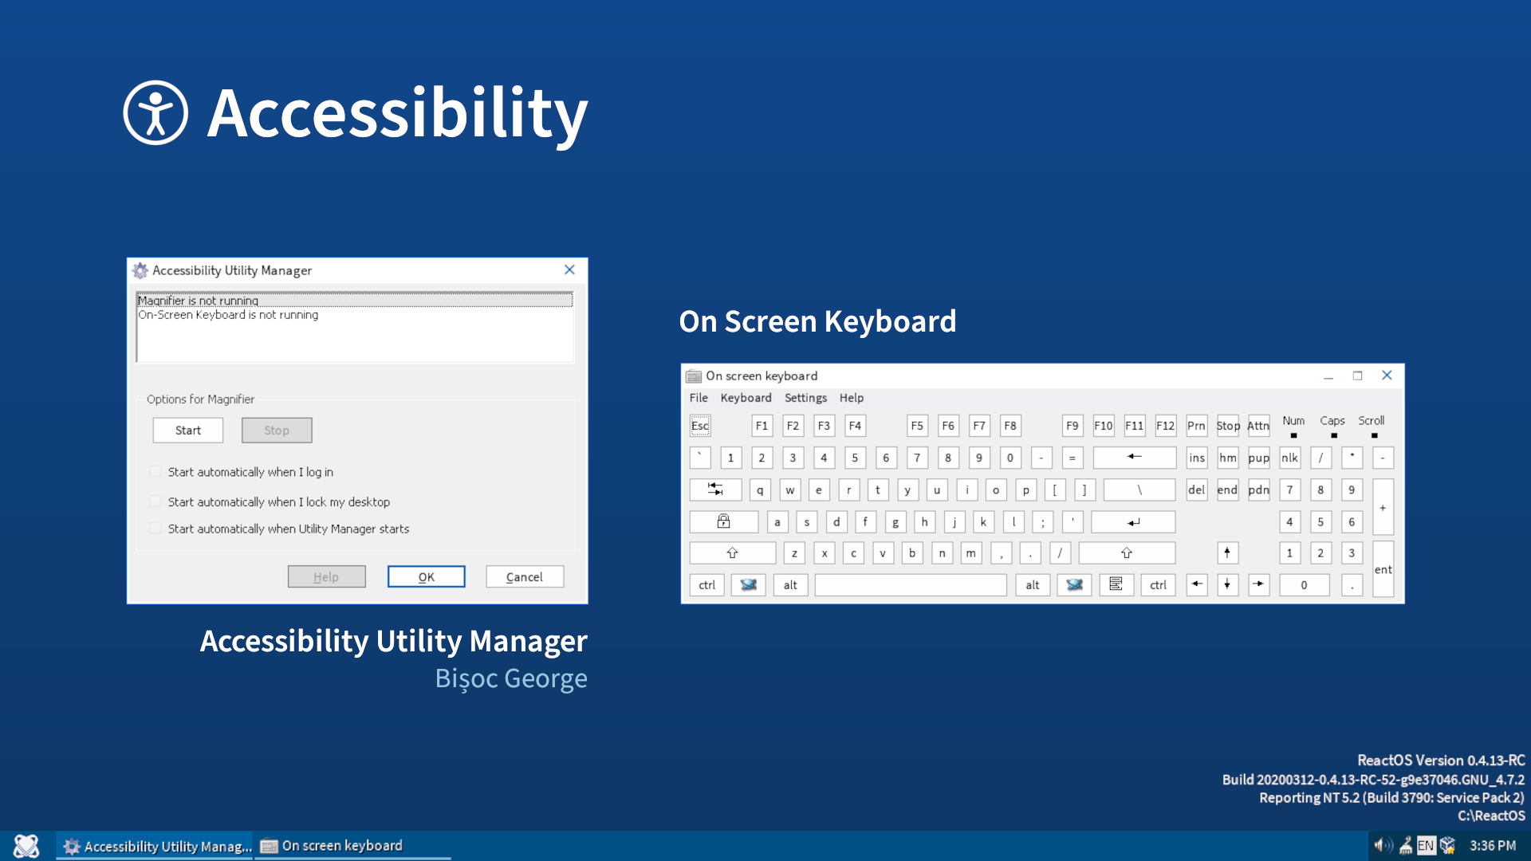The width and height of the screenshot is (1531, 861).
Task: Click the OK button in Accessibility Utility Manager
Action: point(426,576)
